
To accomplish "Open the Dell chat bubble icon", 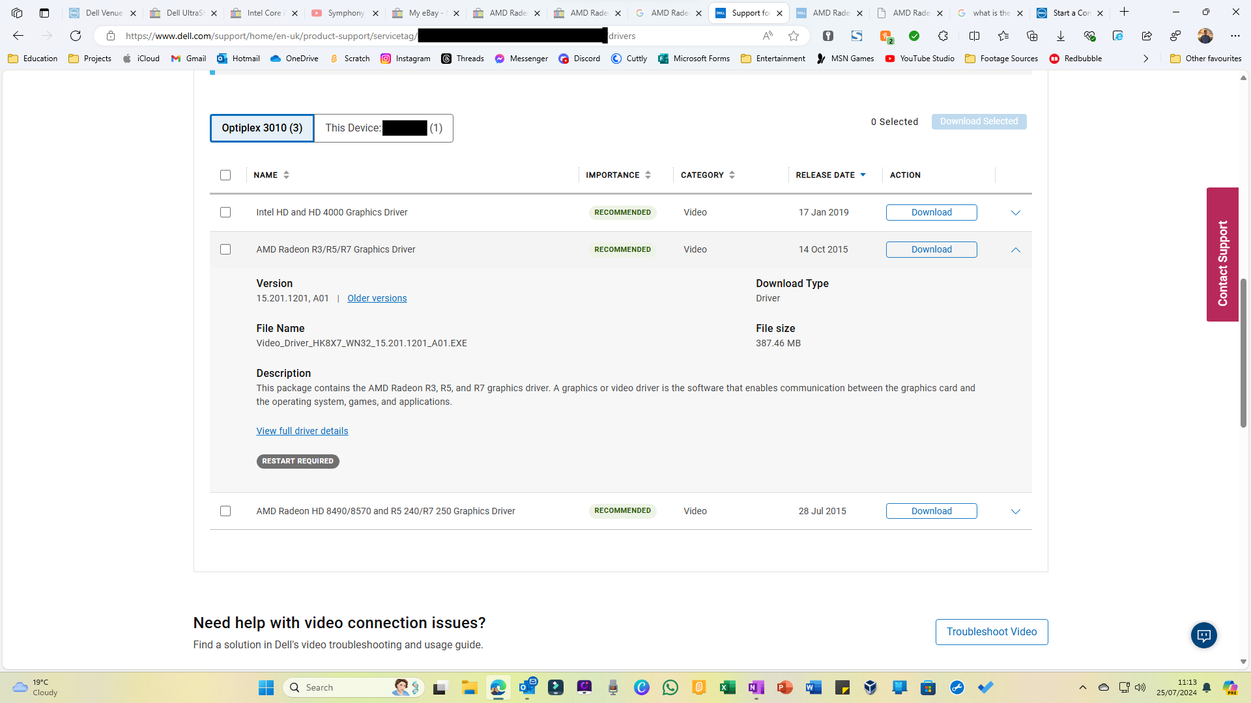I will click(x=1203, y=635).
